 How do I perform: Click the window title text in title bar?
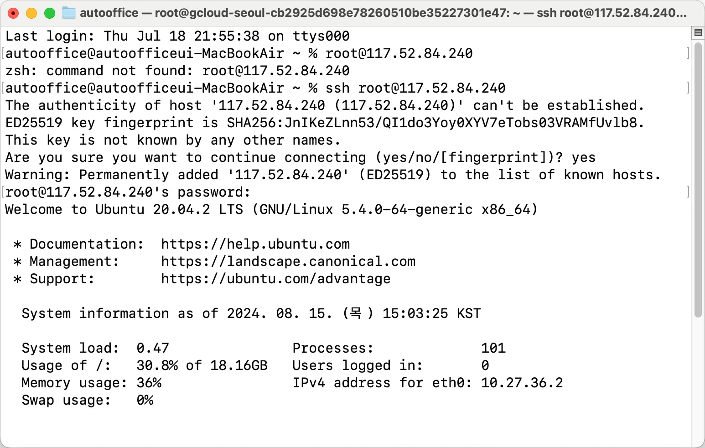(x=383, y=13)
